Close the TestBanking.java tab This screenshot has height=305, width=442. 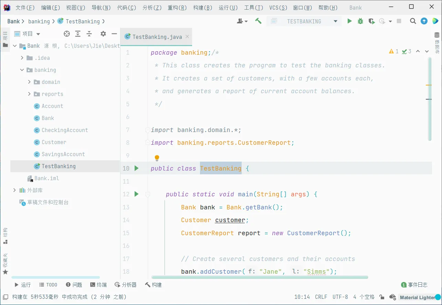click(187, 36)
